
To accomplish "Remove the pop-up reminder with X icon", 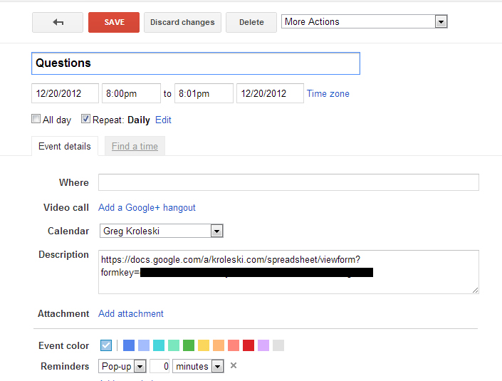I will coord(234,366).
